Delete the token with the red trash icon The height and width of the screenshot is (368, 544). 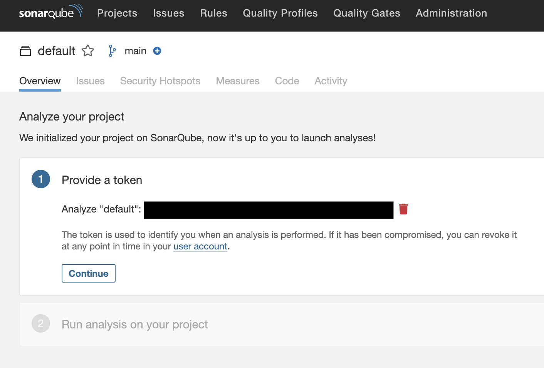coord(403,209)
